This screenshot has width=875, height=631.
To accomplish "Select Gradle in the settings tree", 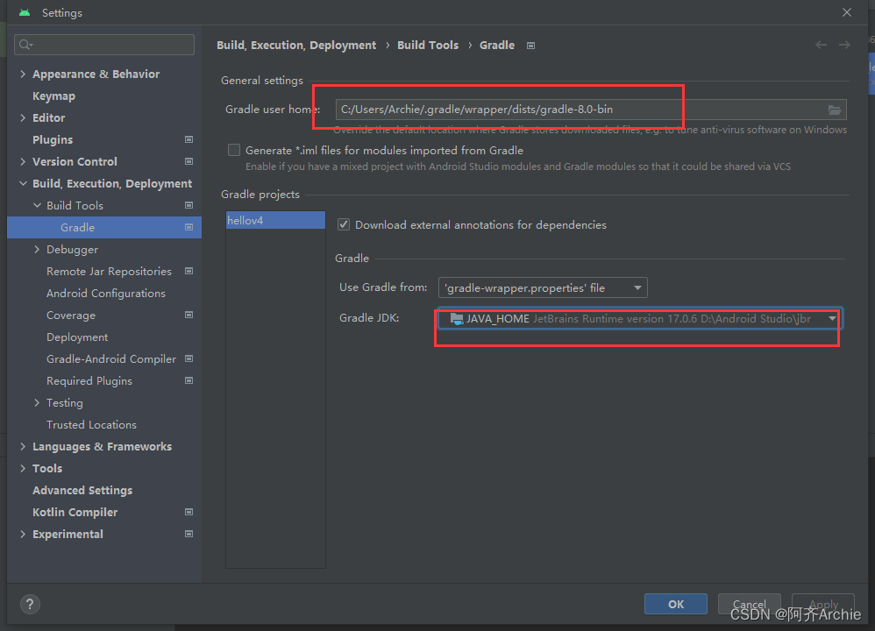I will [x=104, y=227].
